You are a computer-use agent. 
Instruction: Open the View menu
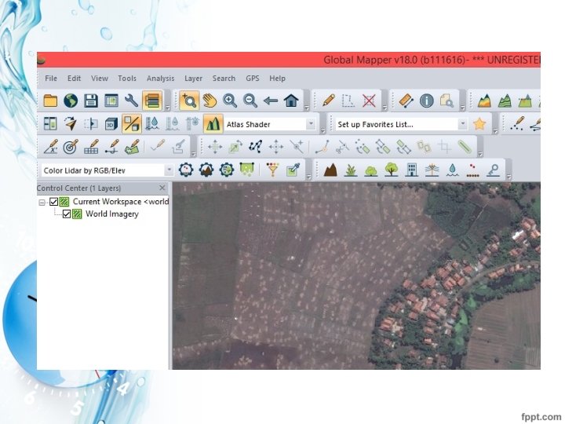[x=100, y=79]
